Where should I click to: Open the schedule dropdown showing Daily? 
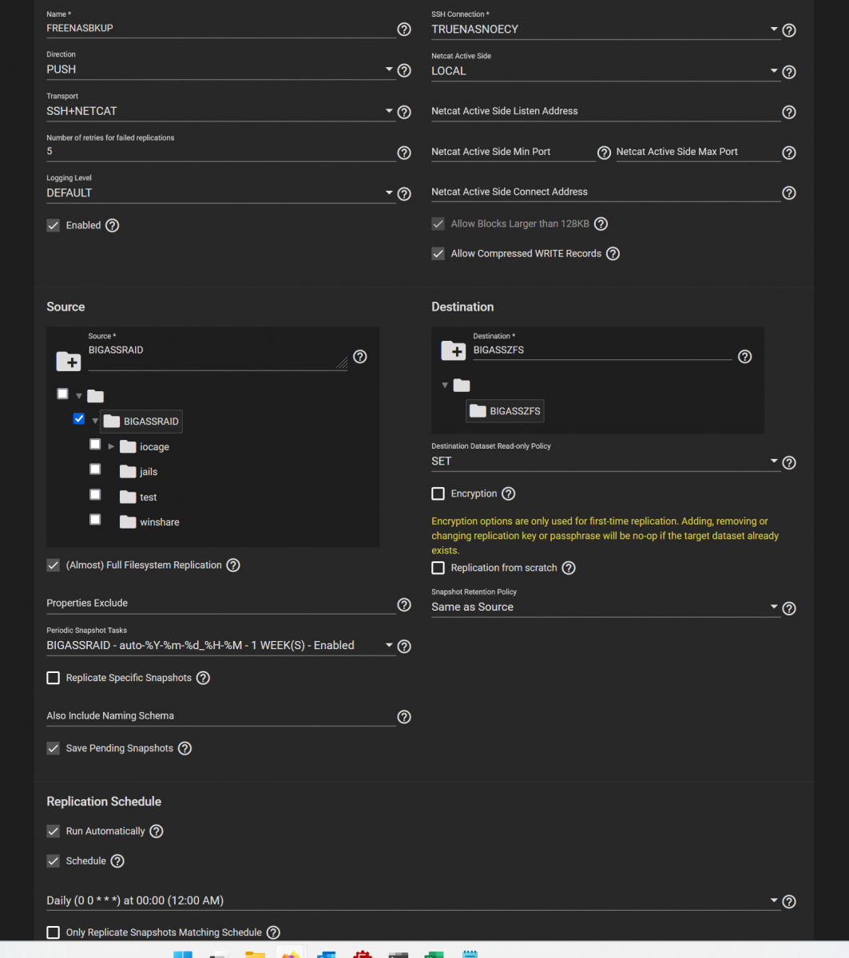(412, 901)
